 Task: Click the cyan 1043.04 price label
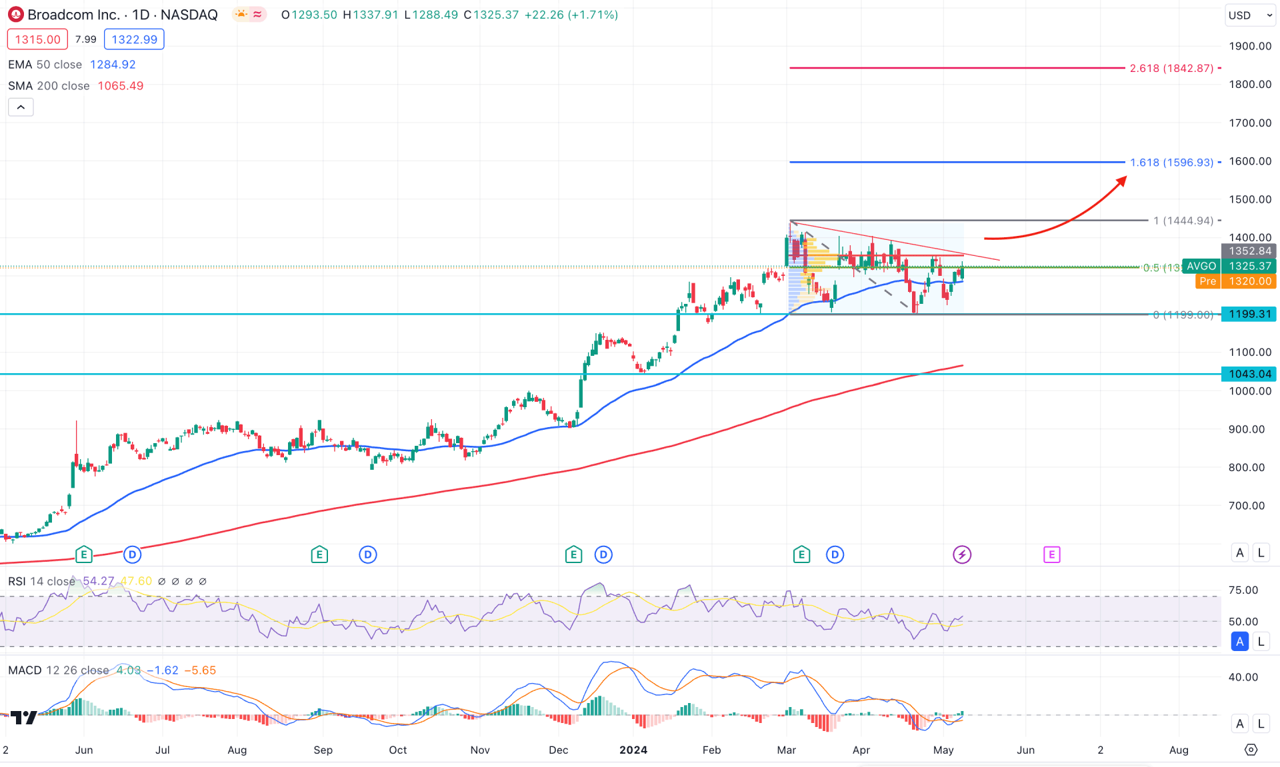1249,374
